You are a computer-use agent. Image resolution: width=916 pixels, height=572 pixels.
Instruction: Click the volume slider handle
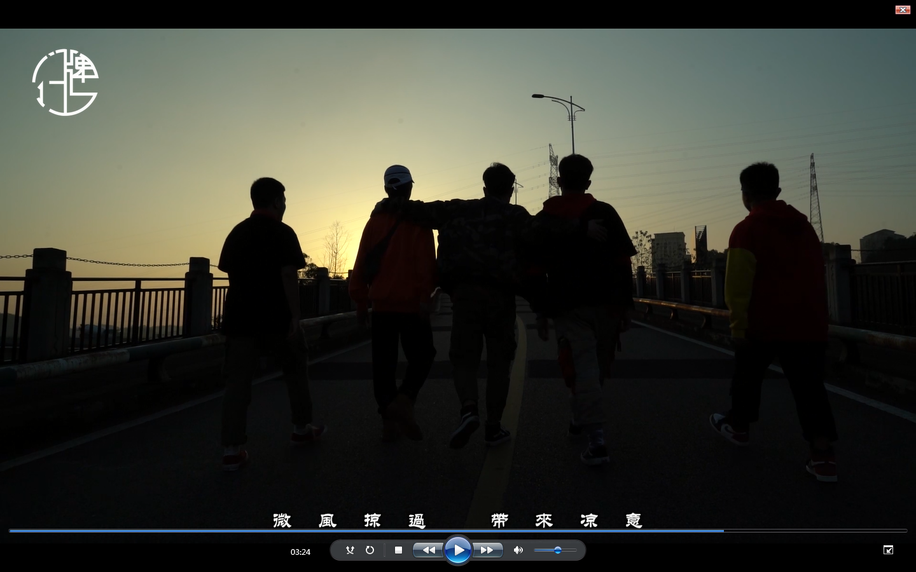click(x=558, y=550)
